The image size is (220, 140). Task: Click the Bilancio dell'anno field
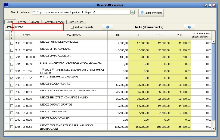point(81,12)
